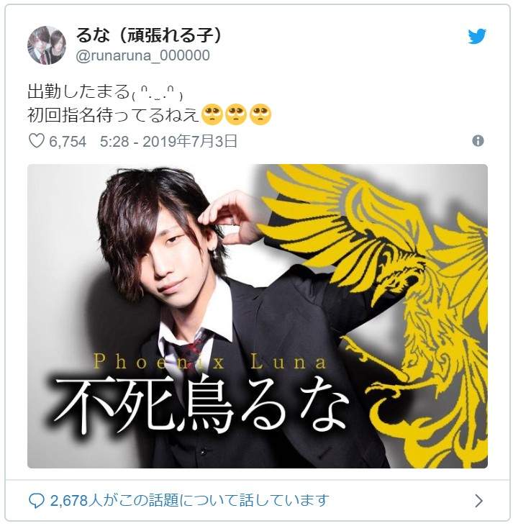Click the tweet text 出勤したまる

click(x=78, y=91)
